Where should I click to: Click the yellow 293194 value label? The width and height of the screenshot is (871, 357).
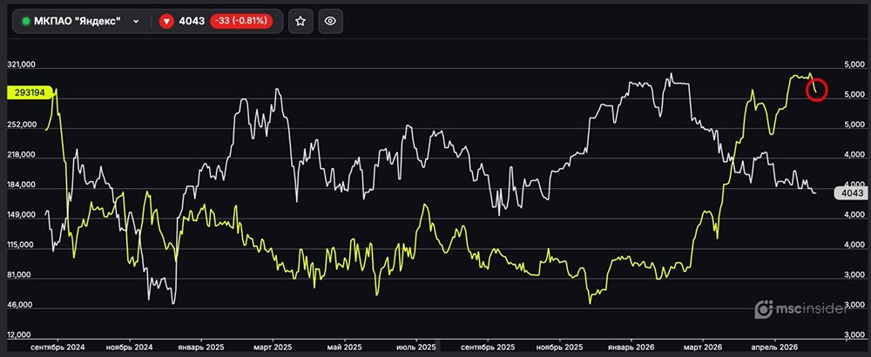(29, 92)
